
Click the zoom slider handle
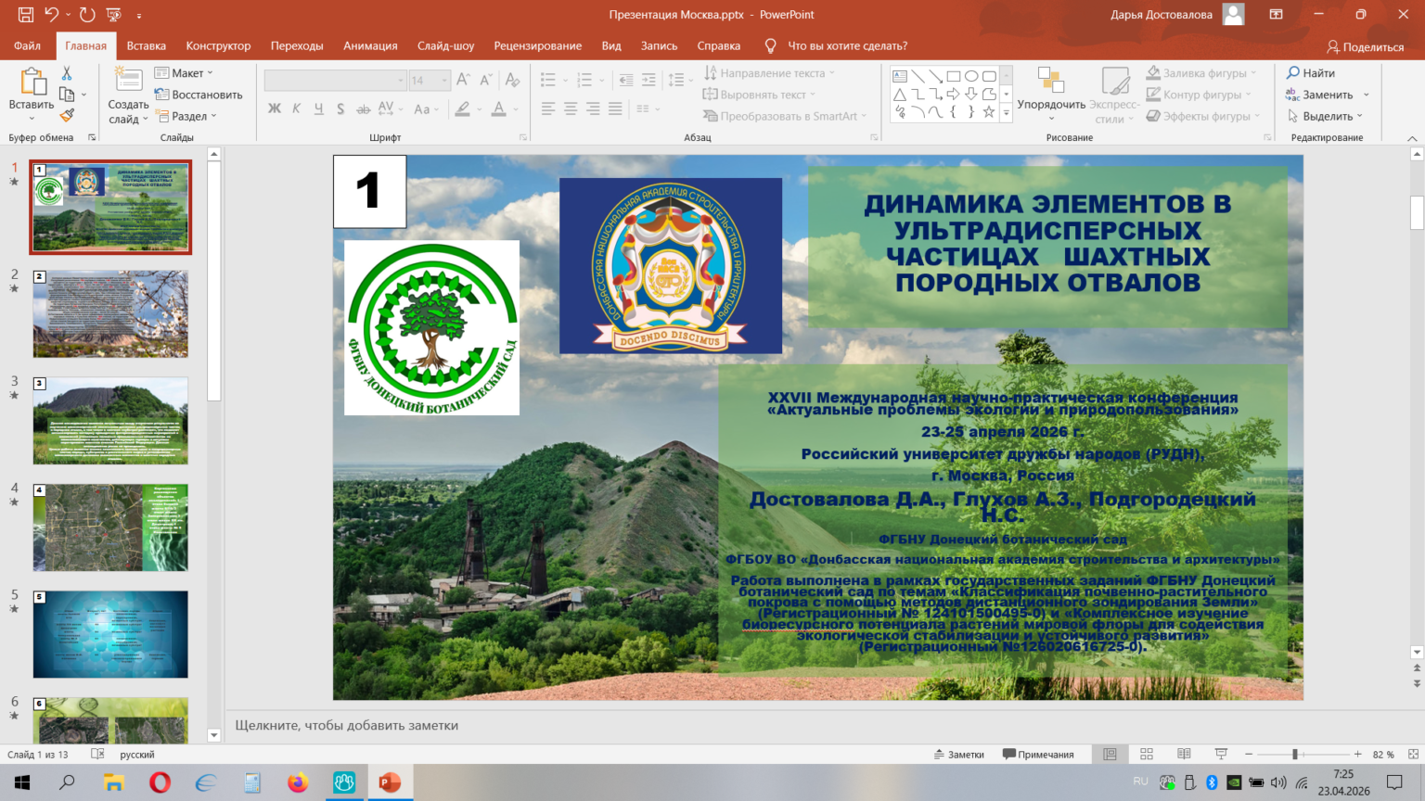tap(1295, 755)
